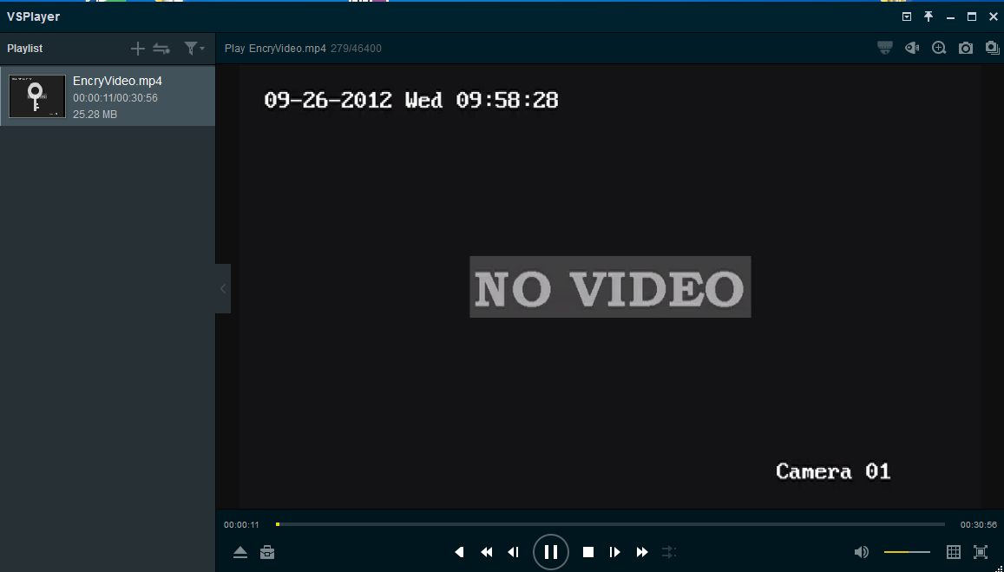Open the digital zoom tool

tap(938, 48)
